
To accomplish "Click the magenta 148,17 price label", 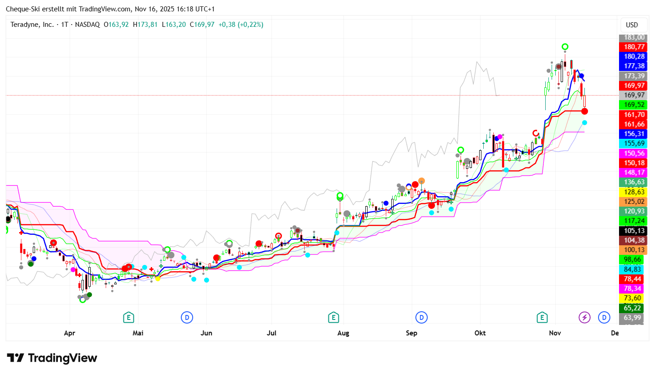I will pyautogui.click(x=634, y=172).
